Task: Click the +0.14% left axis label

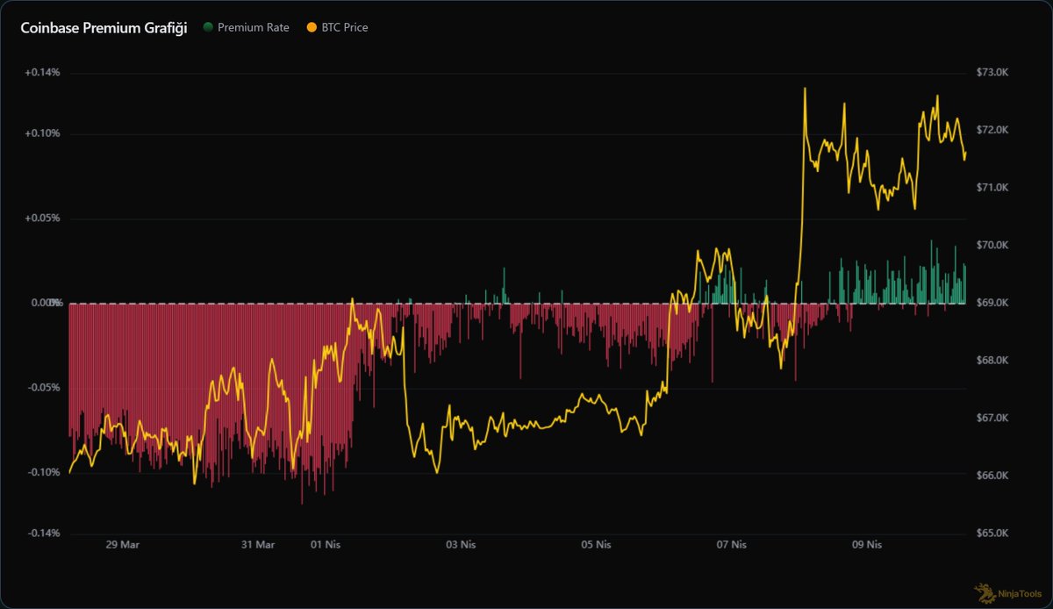Action: 42,73
